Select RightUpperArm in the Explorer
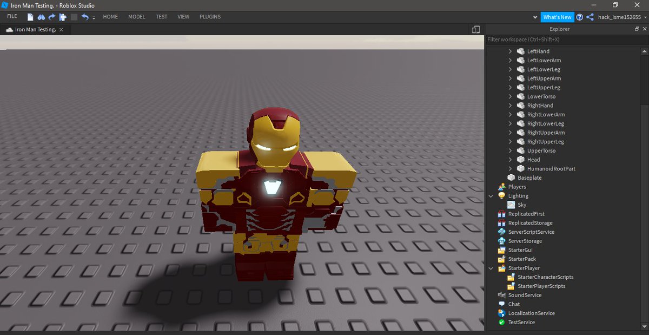The height and width of the screenshot is (335, 649). [546, 133]
